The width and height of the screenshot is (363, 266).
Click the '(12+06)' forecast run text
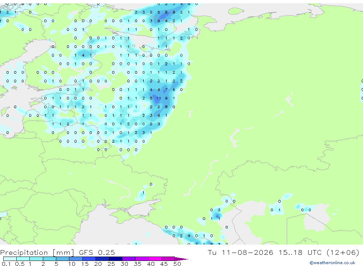pos(343,252)
